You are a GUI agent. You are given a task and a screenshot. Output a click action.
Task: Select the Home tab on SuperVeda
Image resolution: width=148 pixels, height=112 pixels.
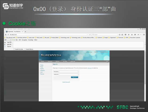tap(42, 62)
